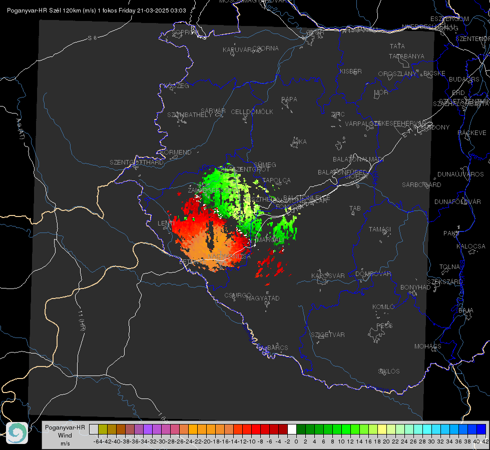Select the BONYHAD label
The height and width of the screenshot is (450, 490).
pyautogui.click(x=415, y=287)
